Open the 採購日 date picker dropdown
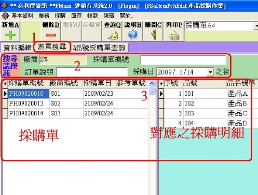Image resolution: width=258 pixels, height=195 pixels. click(210, 72)
